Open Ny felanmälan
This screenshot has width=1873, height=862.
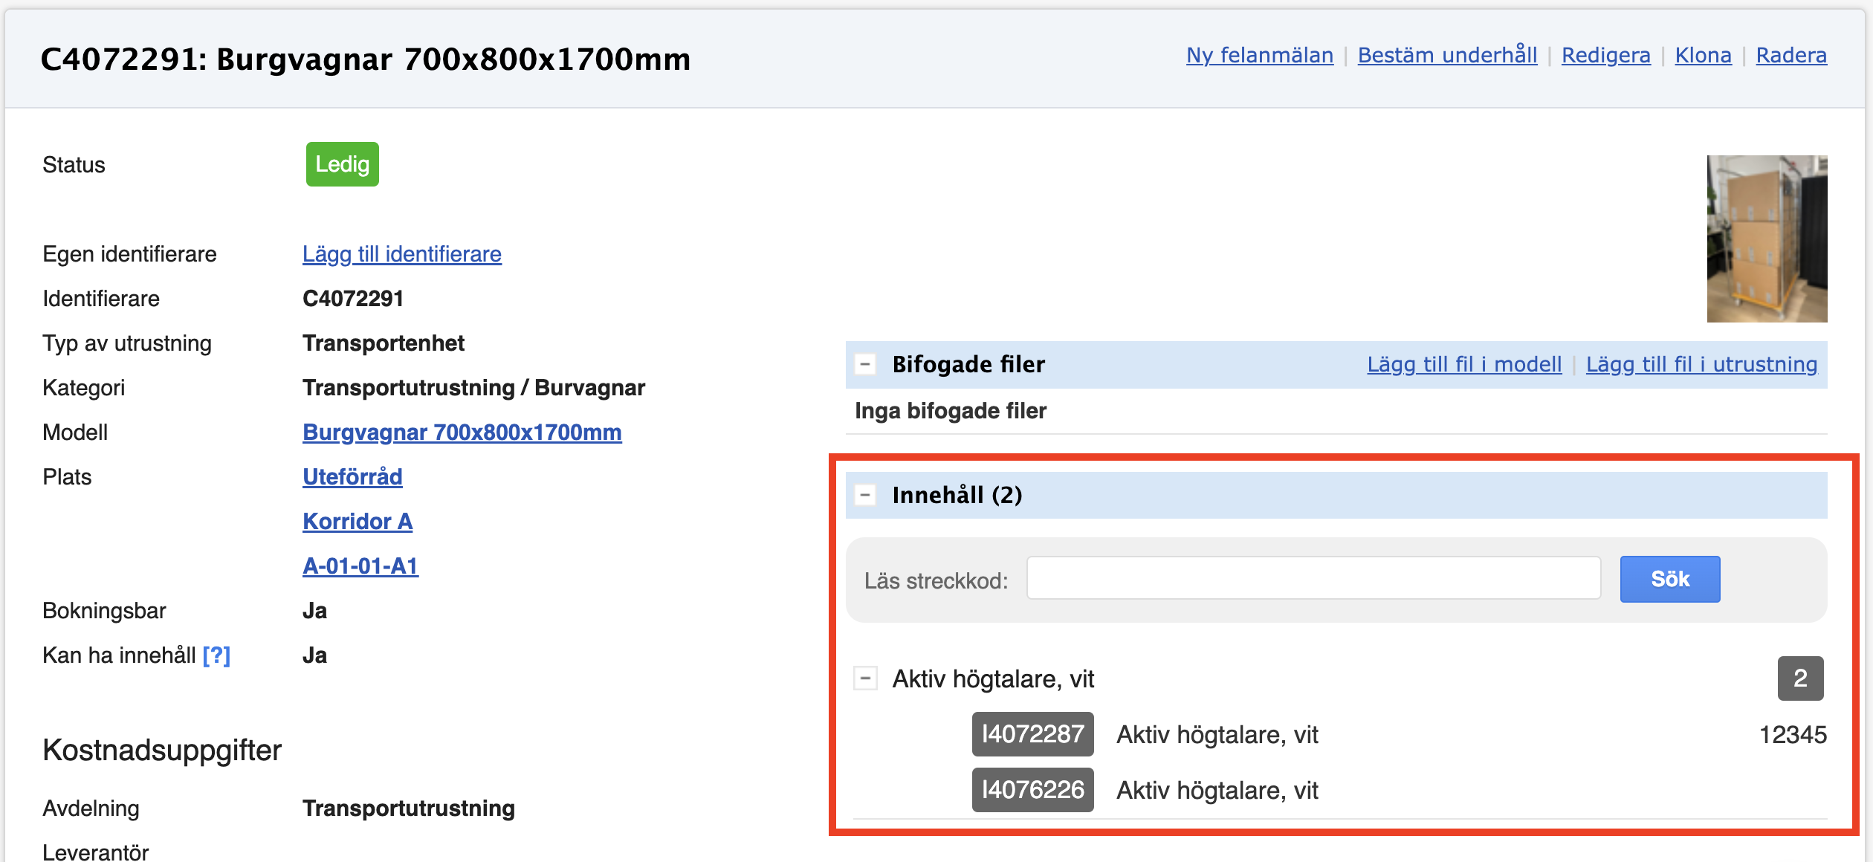pos(1259,56)
